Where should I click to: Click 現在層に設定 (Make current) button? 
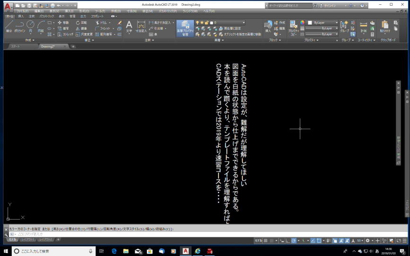click(229, 28)
